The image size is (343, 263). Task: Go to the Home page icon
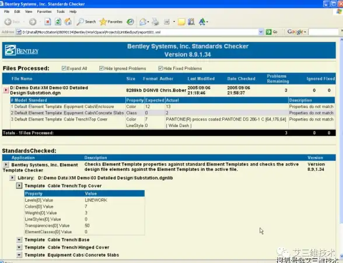[x=68, y=22]
